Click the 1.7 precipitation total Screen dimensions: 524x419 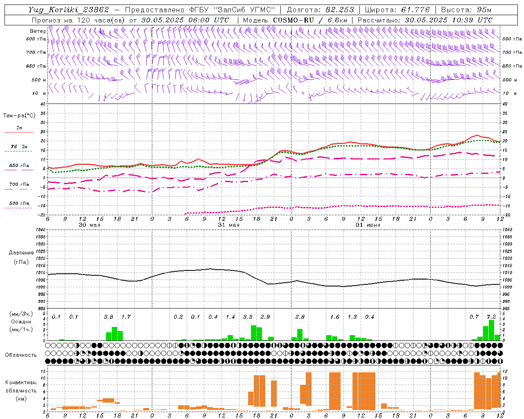(x=126, y=317)
